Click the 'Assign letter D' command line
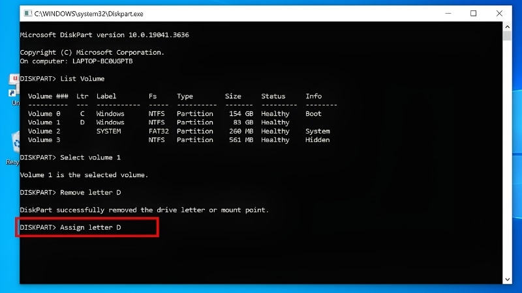This screenshot has width=522, height=293. (70, 227)
